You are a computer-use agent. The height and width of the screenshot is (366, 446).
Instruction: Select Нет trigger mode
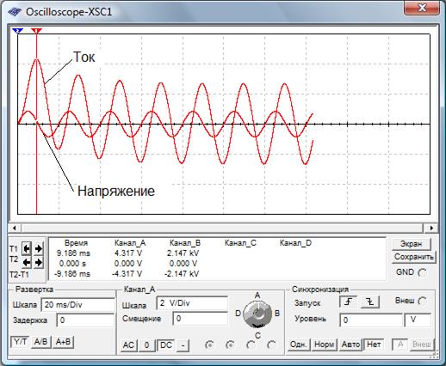click(374, 345)
